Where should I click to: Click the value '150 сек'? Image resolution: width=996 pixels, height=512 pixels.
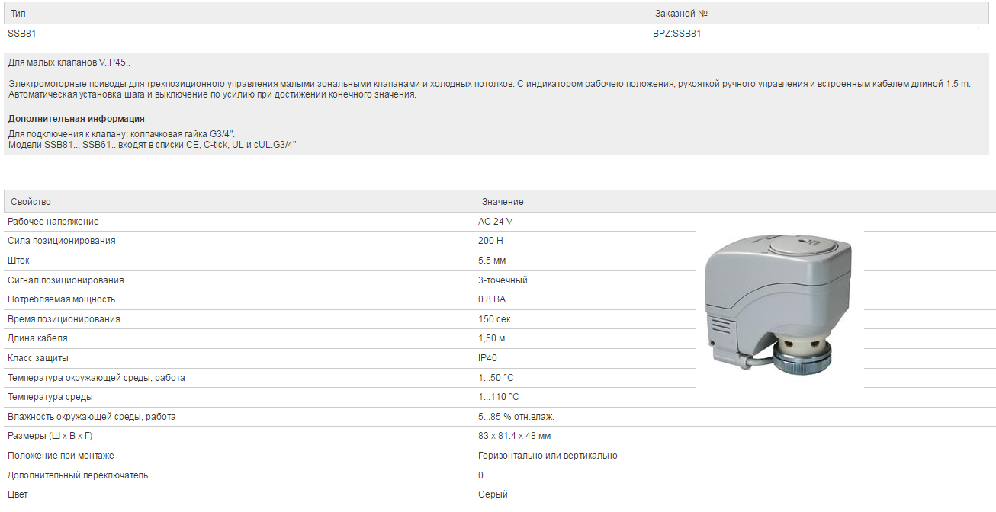point(494,319)
